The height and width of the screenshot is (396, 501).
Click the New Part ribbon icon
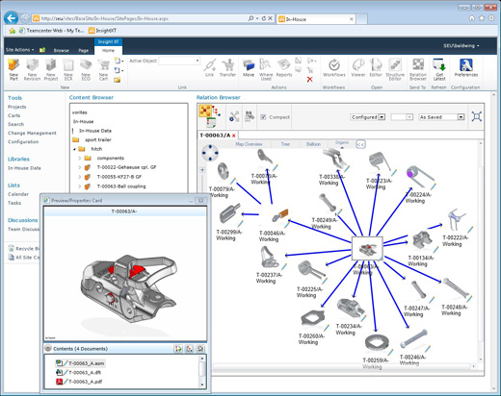point(13,69)
